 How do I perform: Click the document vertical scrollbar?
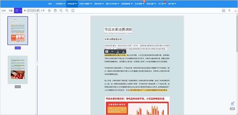[237, 33]
